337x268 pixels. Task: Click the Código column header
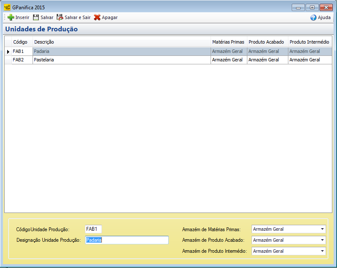(x=22, y=42)
